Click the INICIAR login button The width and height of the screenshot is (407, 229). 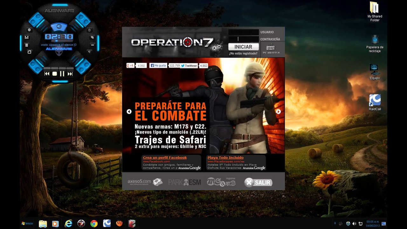pyautogui.click(x=244, y=47)
